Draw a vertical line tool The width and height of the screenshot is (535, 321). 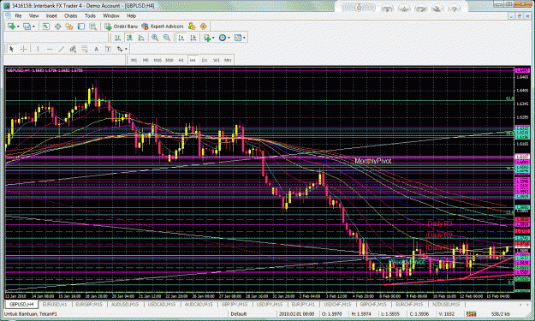38,49
